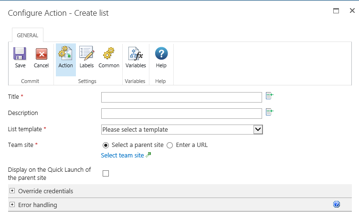Click into the Title text field

pyautogui.click(x=181, y=97)
